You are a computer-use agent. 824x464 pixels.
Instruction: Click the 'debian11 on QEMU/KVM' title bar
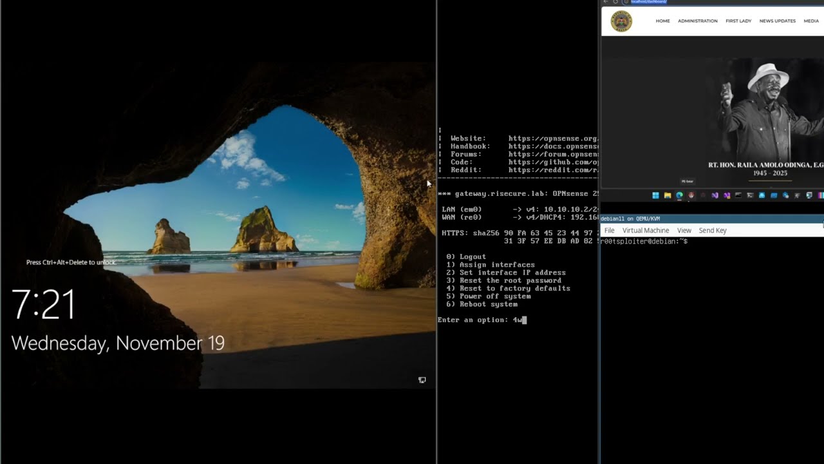(711, 218)
